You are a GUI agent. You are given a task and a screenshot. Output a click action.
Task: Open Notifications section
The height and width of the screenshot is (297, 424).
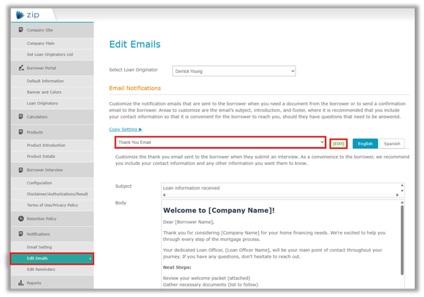52,234
